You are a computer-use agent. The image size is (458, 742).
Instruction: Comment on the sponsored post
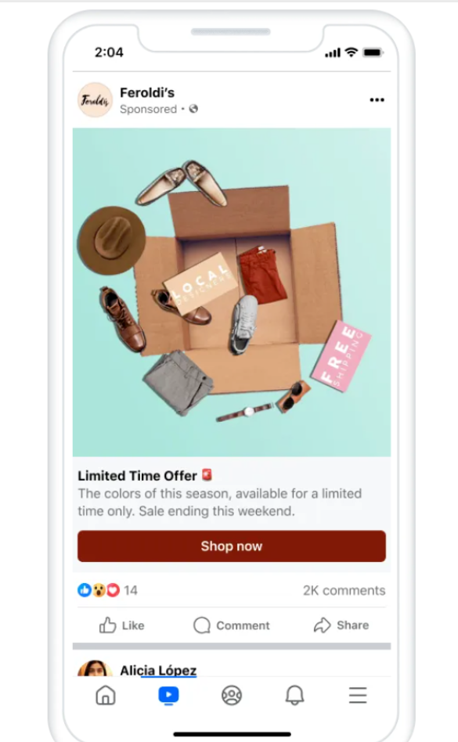coord(232,625)
